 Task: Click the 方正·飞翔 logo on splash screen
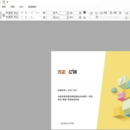[x=67, y=71]
